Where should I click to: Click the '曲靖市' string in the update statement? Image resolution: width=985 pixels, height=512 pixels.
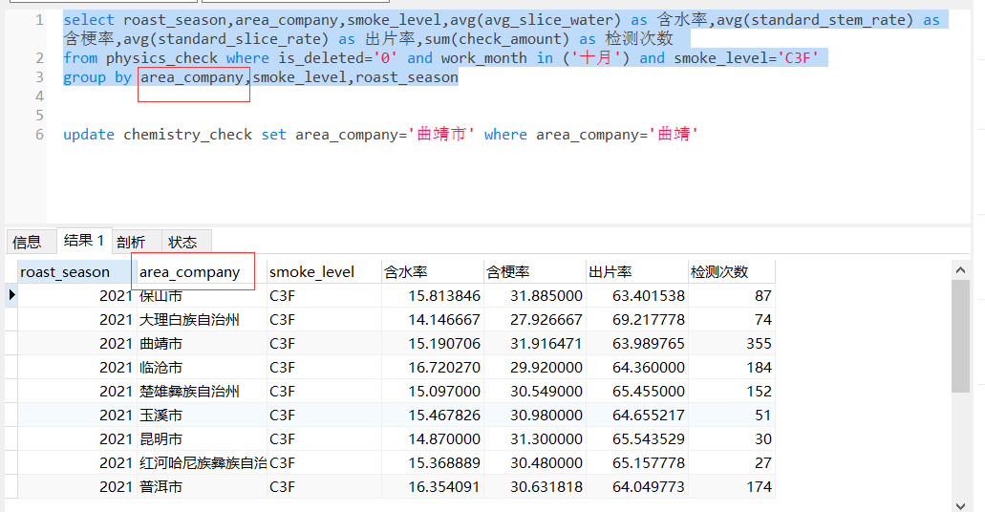tap(441, 135)
